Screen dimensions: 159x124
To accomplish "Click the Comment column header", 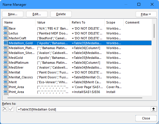I will [x=132, y=22].
